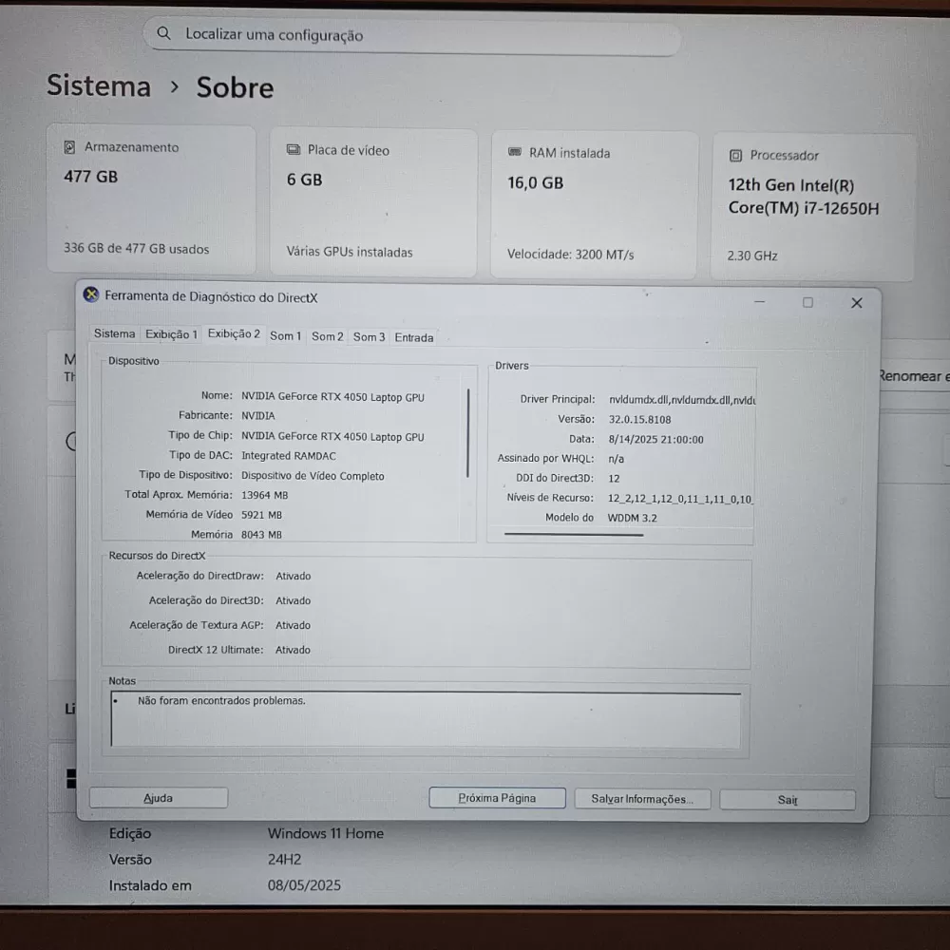This screenshot has width=950, height=950.
Task: Click the 8043 MB memory value
Action: 262,535
